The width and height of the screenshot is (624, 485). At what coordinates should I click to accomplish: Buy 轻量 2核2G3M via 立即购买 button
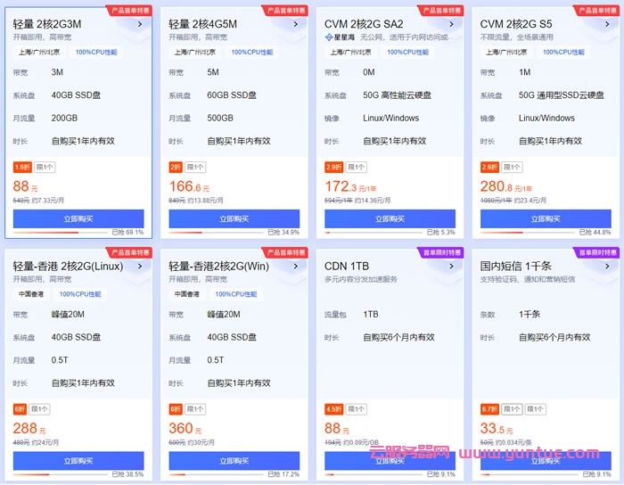coord(78,218)
